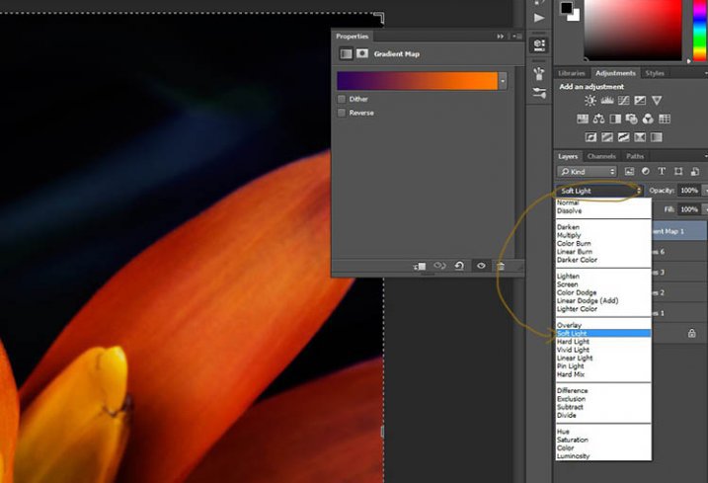Reset gradient map to defaults
Image resolution: width=708 pixels, height=483 pixels.
[460, 266]
